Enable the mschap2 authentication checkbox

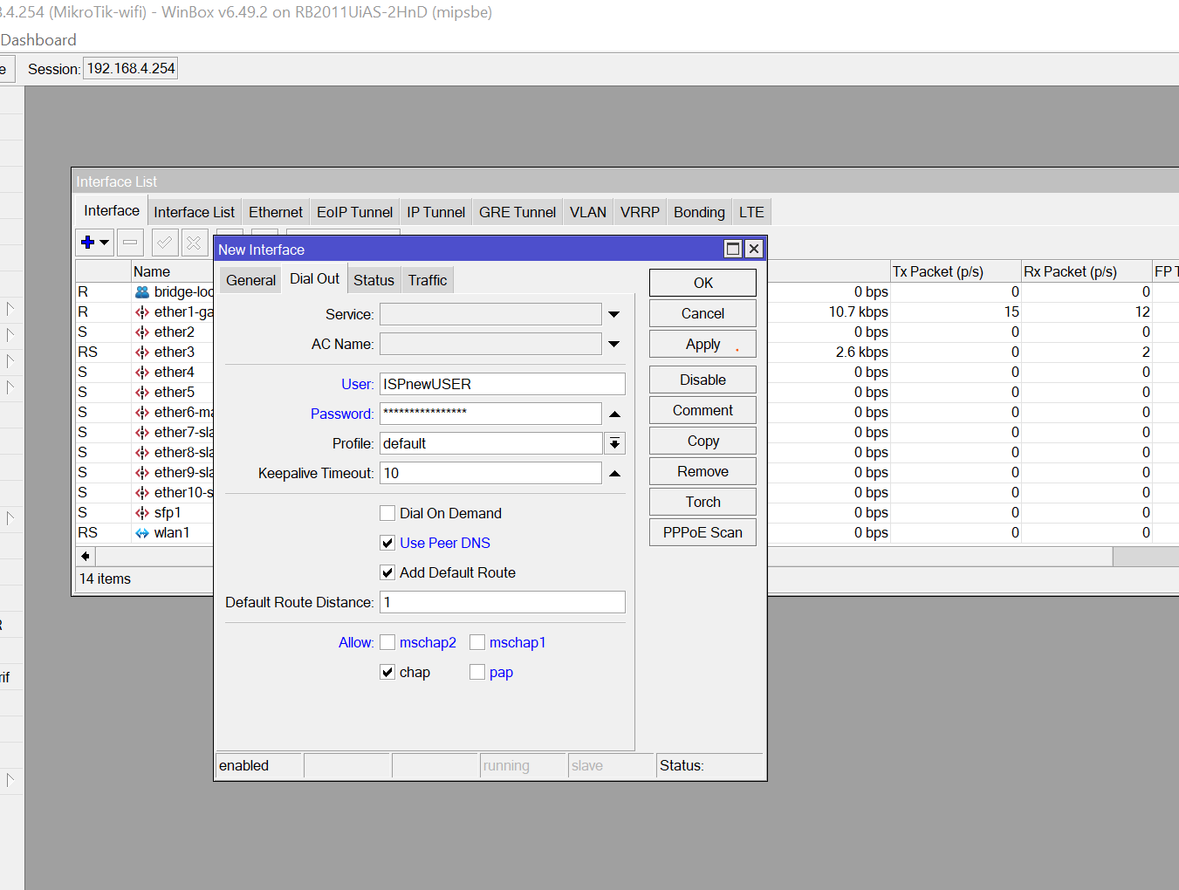click(x=387, y=642)
